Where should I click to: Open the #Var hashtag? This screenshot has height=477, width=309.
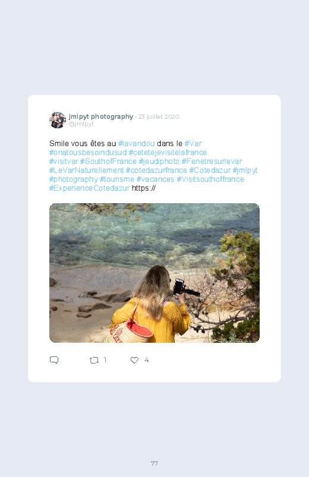[x=193, y=143]
